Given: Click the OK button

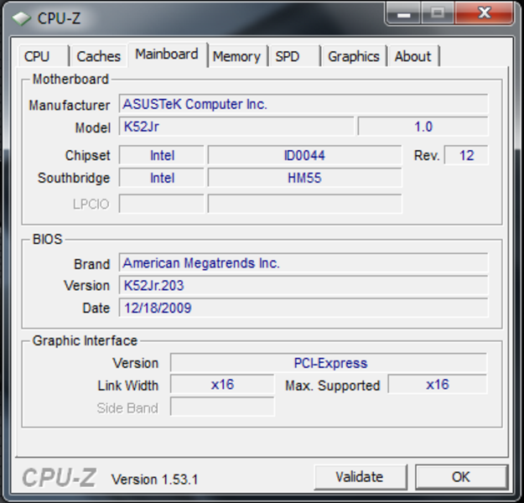Looking at the screenshot, I should pos(461,476).
